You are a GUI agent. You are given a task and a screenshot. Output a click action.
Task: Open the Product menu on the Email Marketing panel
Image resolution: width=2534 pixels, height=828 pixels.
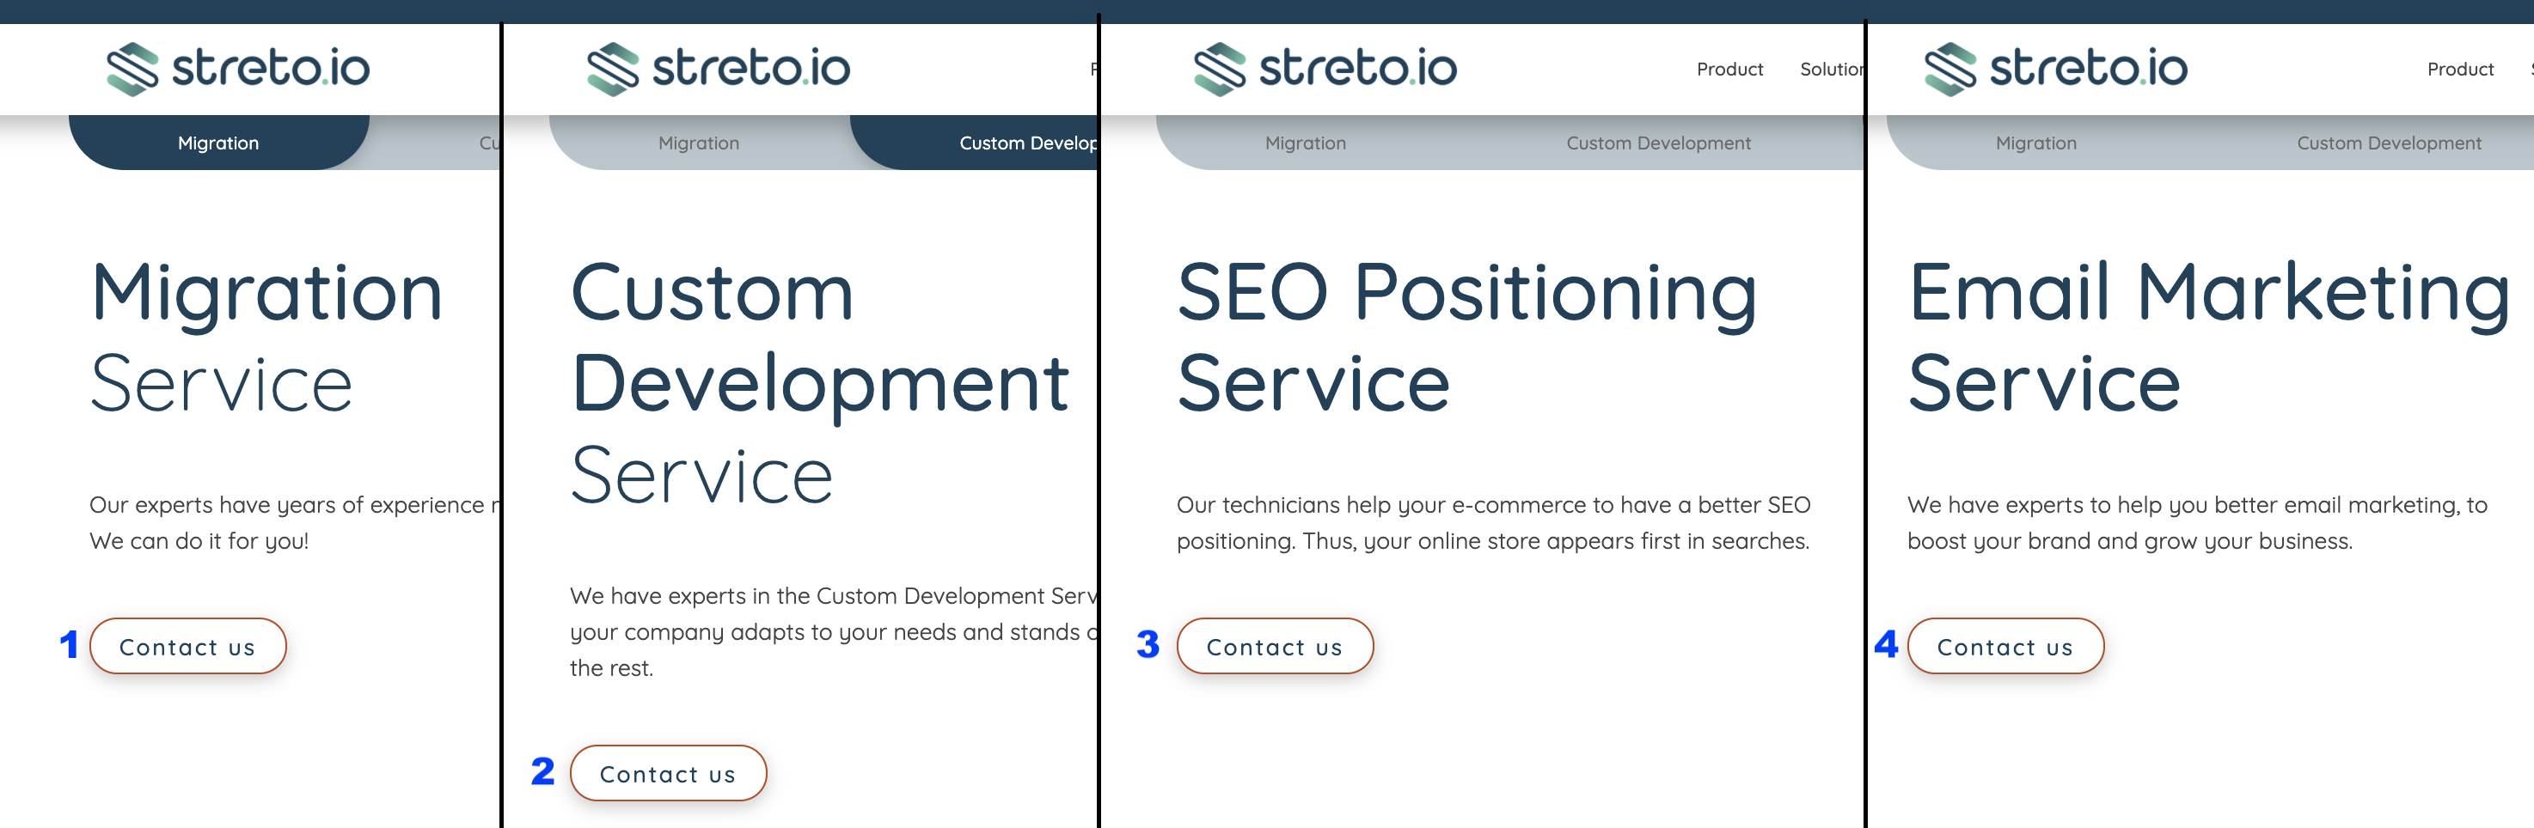(2460, 69)
